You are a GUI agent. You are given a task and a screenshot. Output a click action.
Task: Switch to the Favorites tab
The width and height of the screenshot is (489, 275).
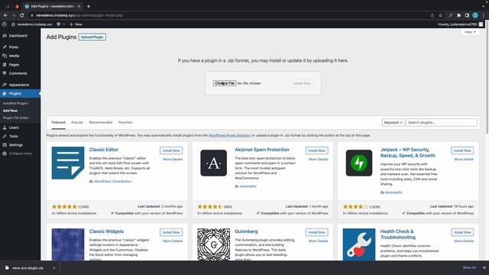click(x=125, y=122)
